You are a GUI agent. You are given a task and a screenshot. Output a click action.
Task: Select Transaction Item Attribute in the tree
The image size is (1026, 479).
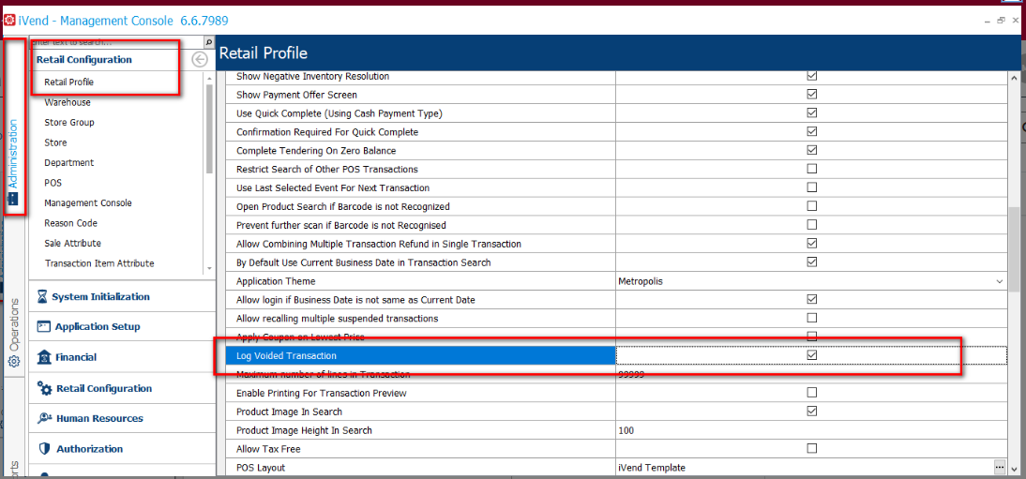pyautogui.click(x=99, y=263)
